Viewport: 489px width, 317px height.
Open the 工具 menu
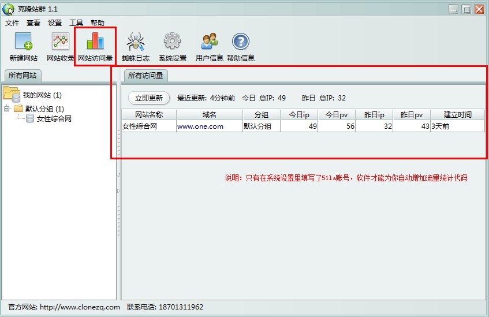point(76,23)
